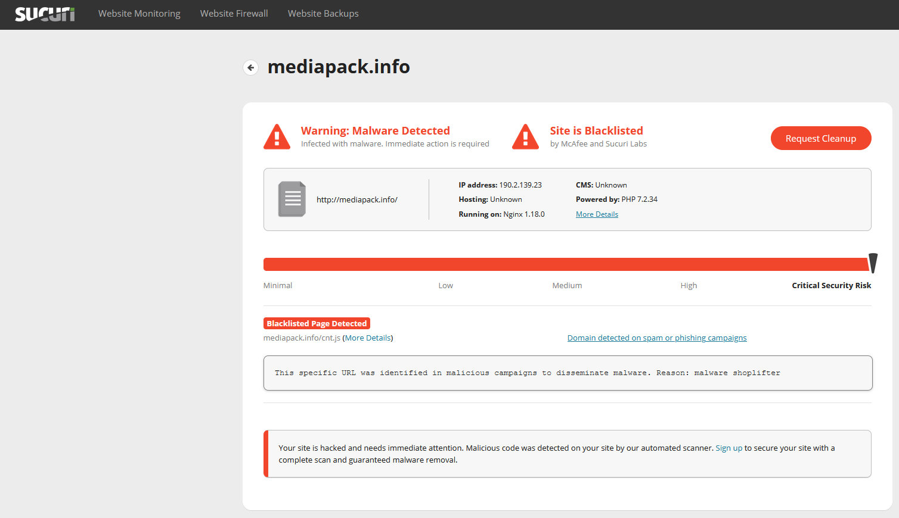Click the black risk gauge marker
This screenshot has width=899, height=518.
point(873,263)
